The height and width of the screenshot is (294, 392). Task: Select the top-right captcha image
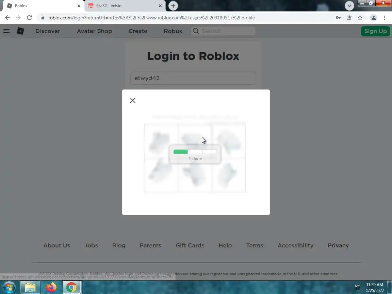point(229,141)
